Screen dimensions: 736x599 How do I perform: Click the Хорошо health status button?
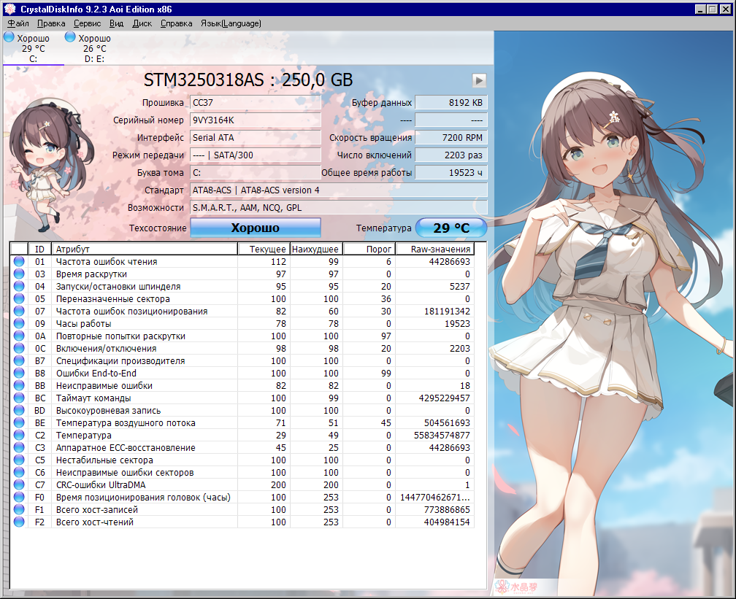256,228
